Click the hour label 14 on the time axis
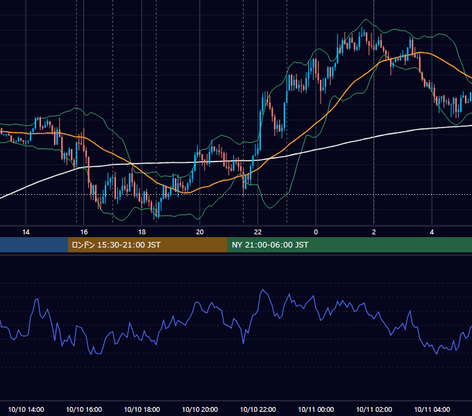 (26, 232)
